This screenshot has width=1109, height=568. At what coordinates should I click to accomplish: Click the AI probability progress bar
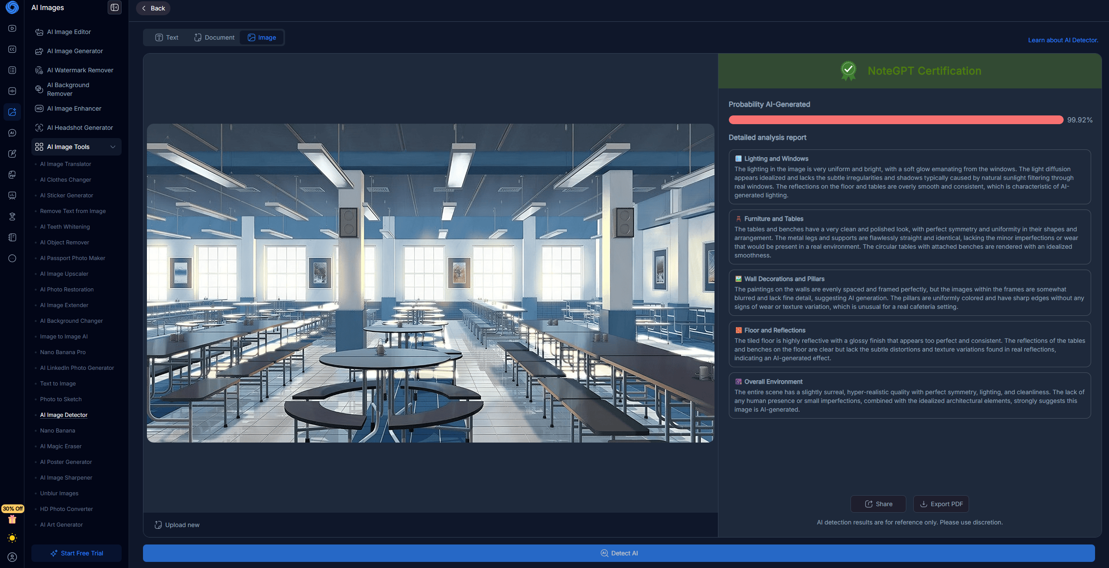895,120
